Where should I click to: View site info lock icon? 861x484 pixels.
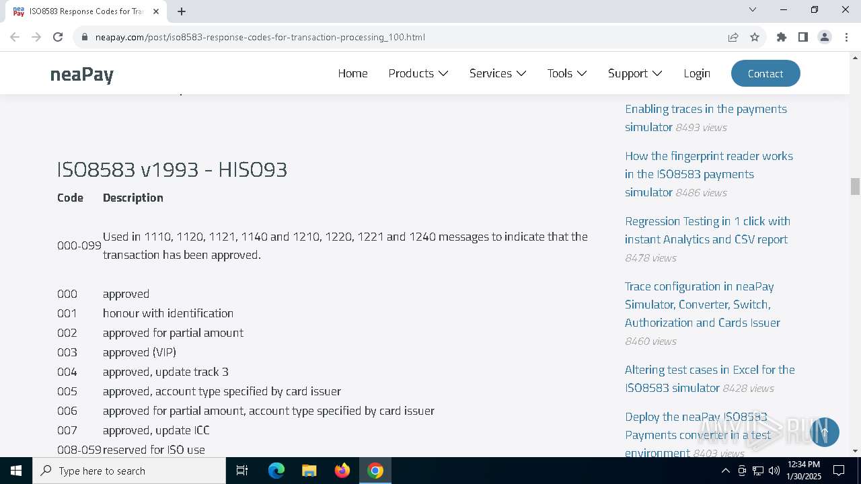pyautogui.click(x=85, y=37)
